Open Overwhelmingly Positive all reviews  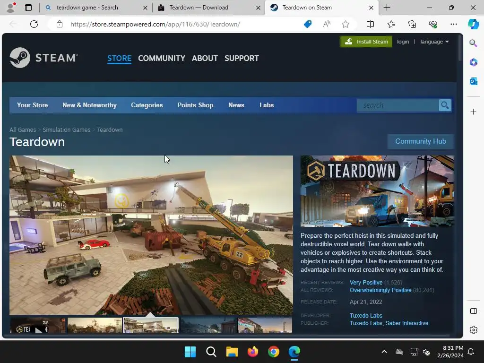pyautogui.click(x=380, y=290)
